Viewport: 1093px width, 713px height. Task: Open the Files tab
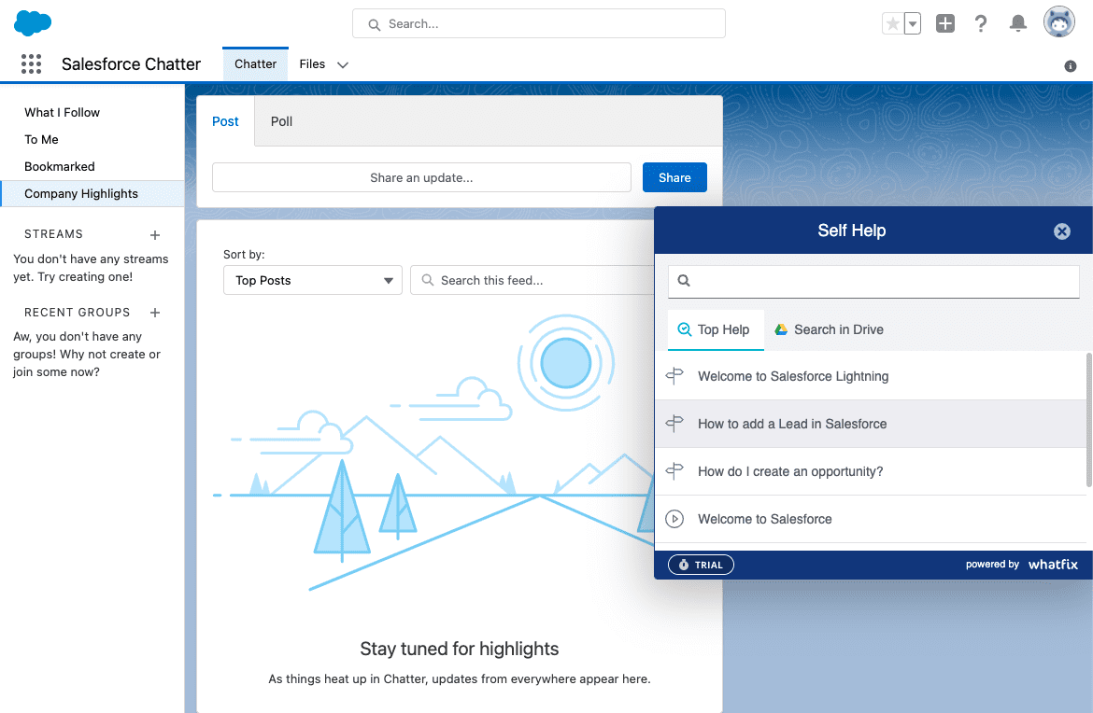pos(312,64)
